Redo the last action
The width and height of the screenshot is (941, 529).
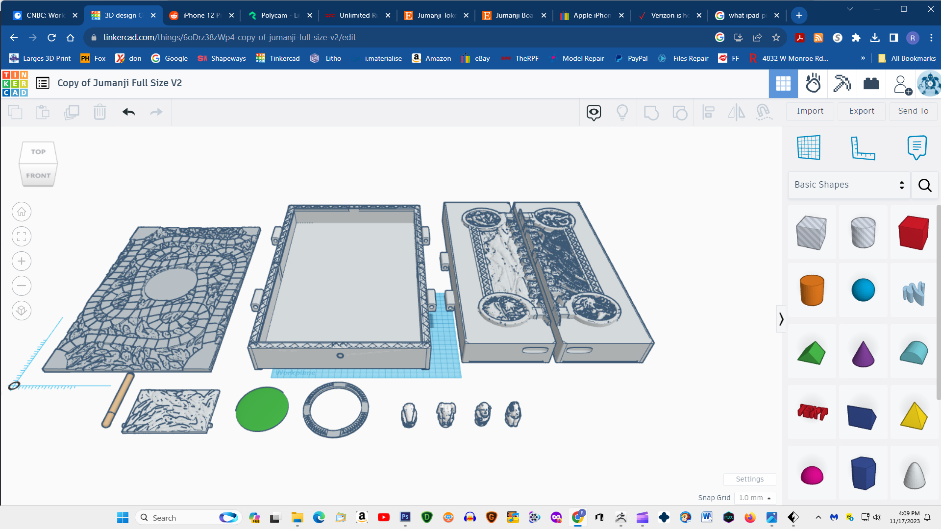pos(156,112)
